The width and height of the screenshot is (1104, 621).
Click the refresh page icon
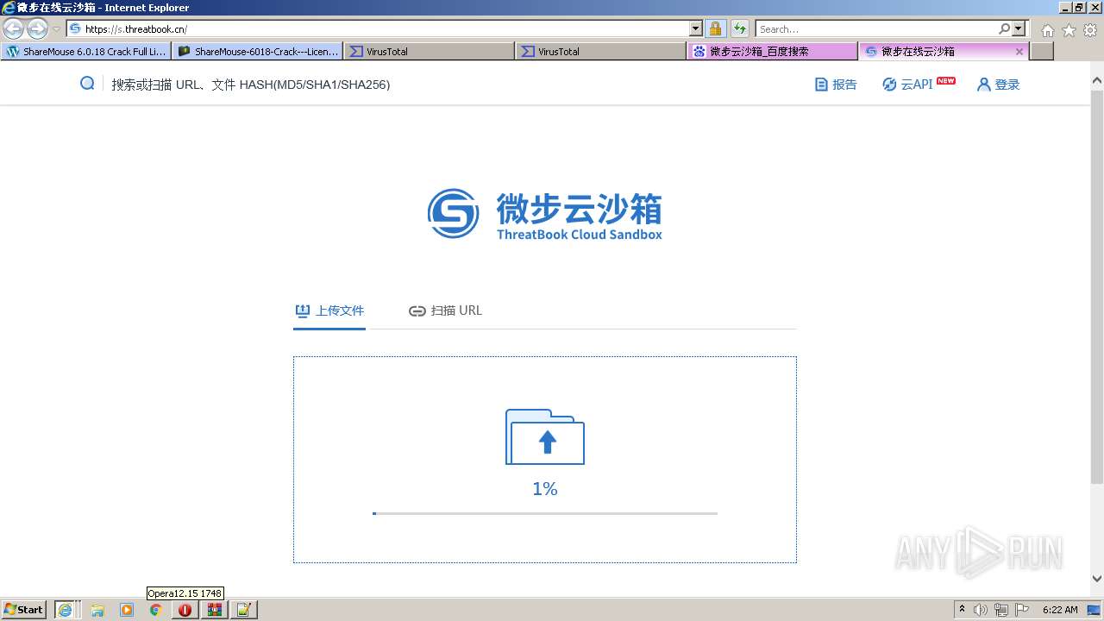(x=740, y=28)
